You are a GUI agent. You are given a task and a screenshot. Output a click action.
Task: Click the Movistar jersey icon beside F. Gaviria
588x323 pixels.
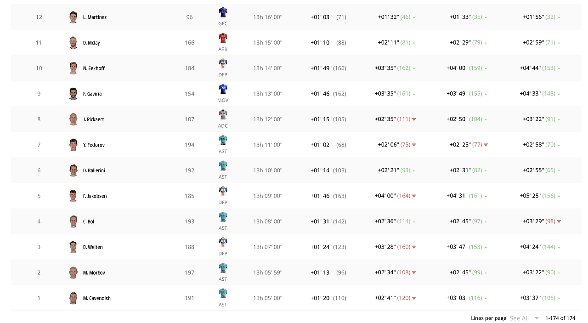223,89
